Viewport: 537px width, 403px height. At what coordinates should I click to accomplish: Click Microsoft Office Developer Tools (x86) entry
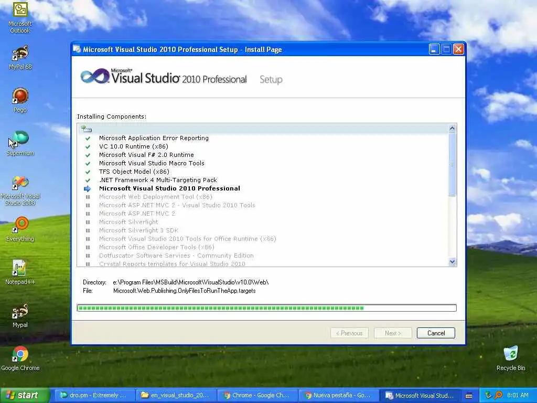[156, 247]
